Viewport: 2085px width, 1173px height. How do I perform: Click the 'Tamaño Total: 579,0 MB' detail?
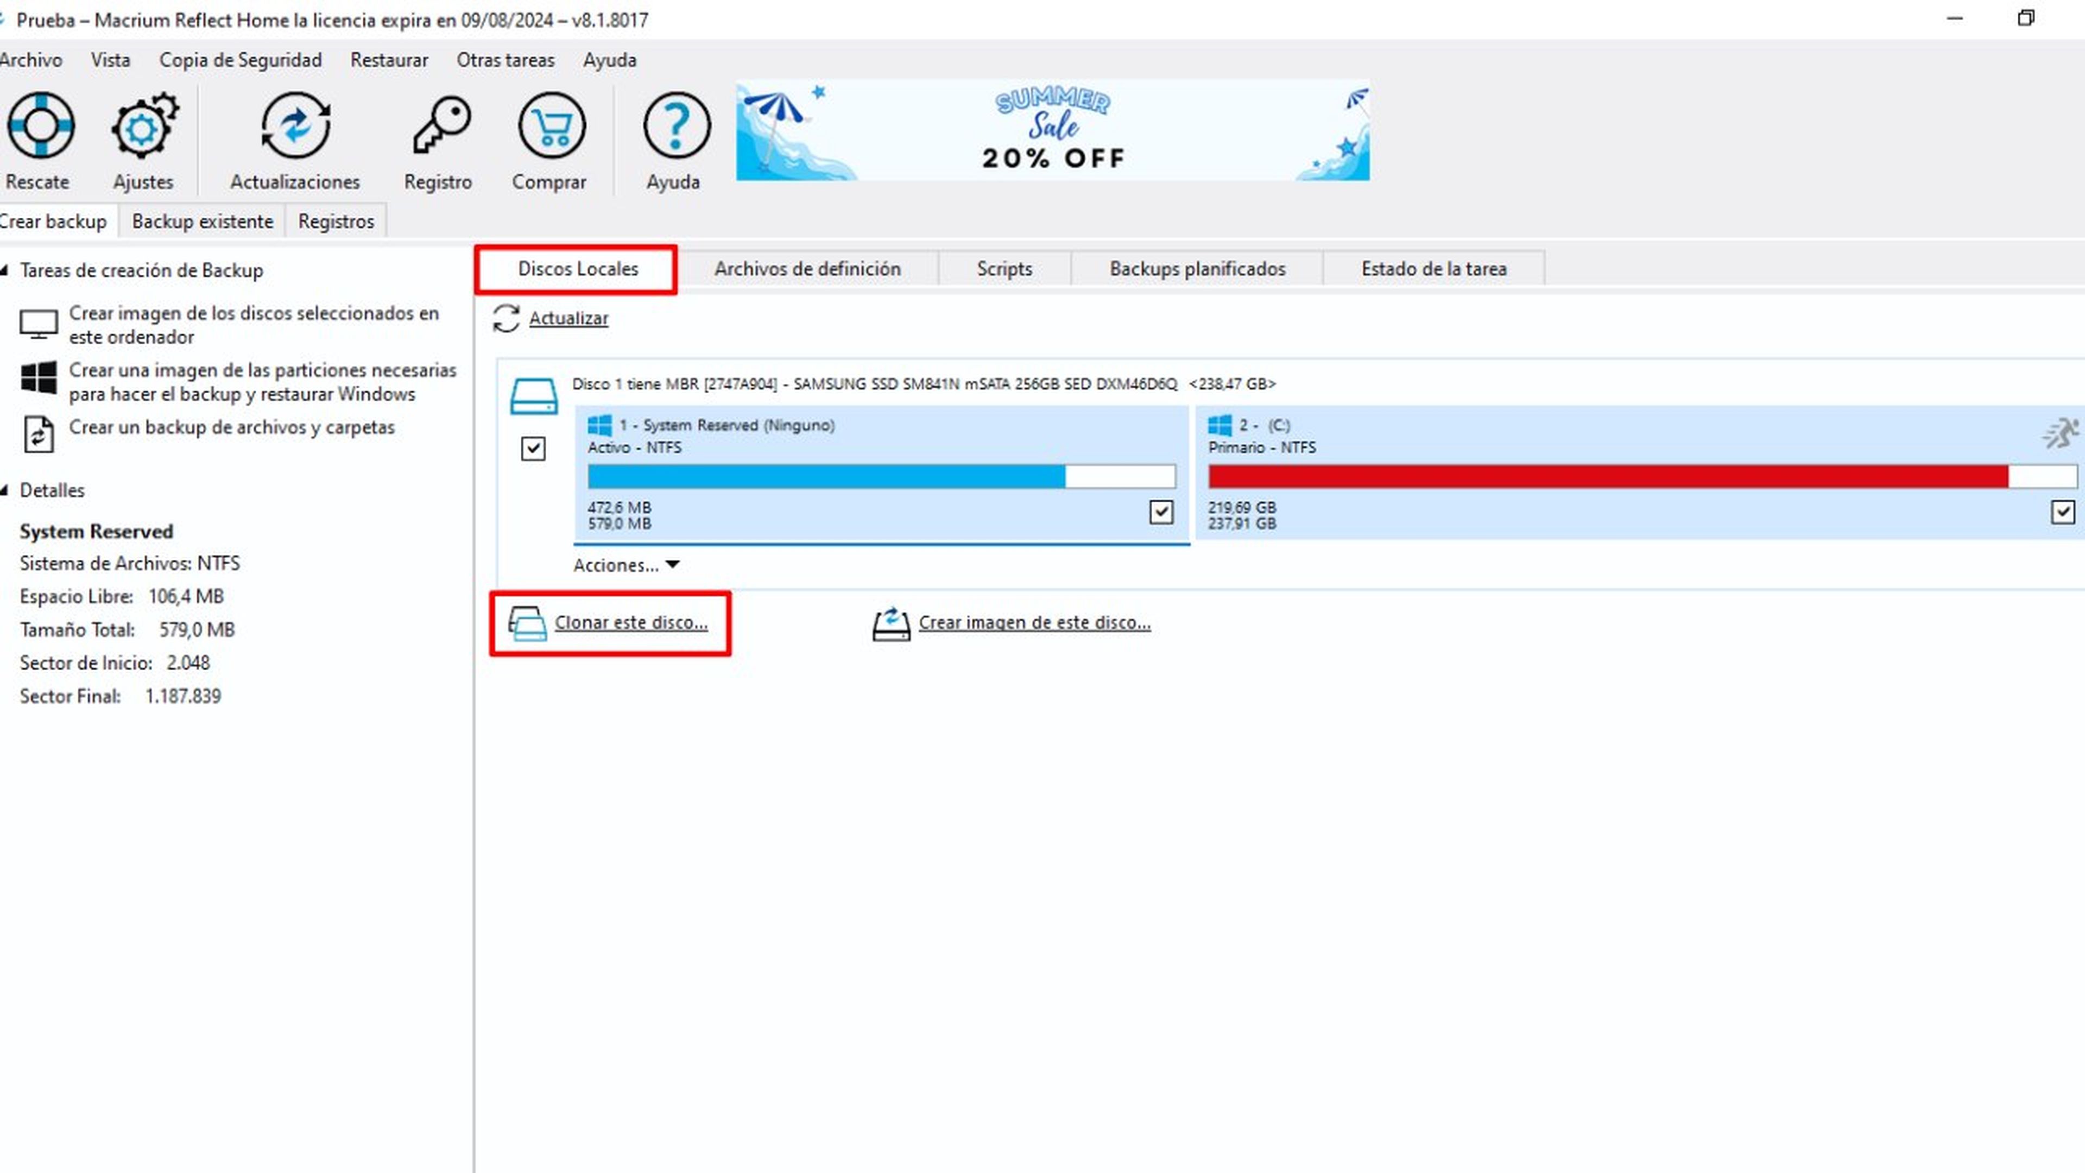(x=127, y=630)
